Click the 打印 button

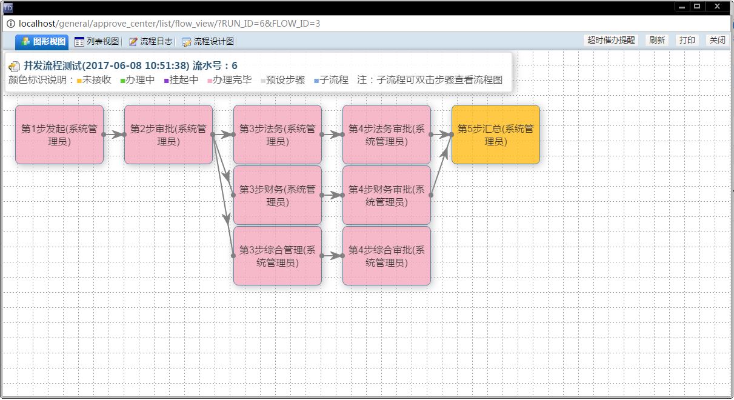pos(687,40)
